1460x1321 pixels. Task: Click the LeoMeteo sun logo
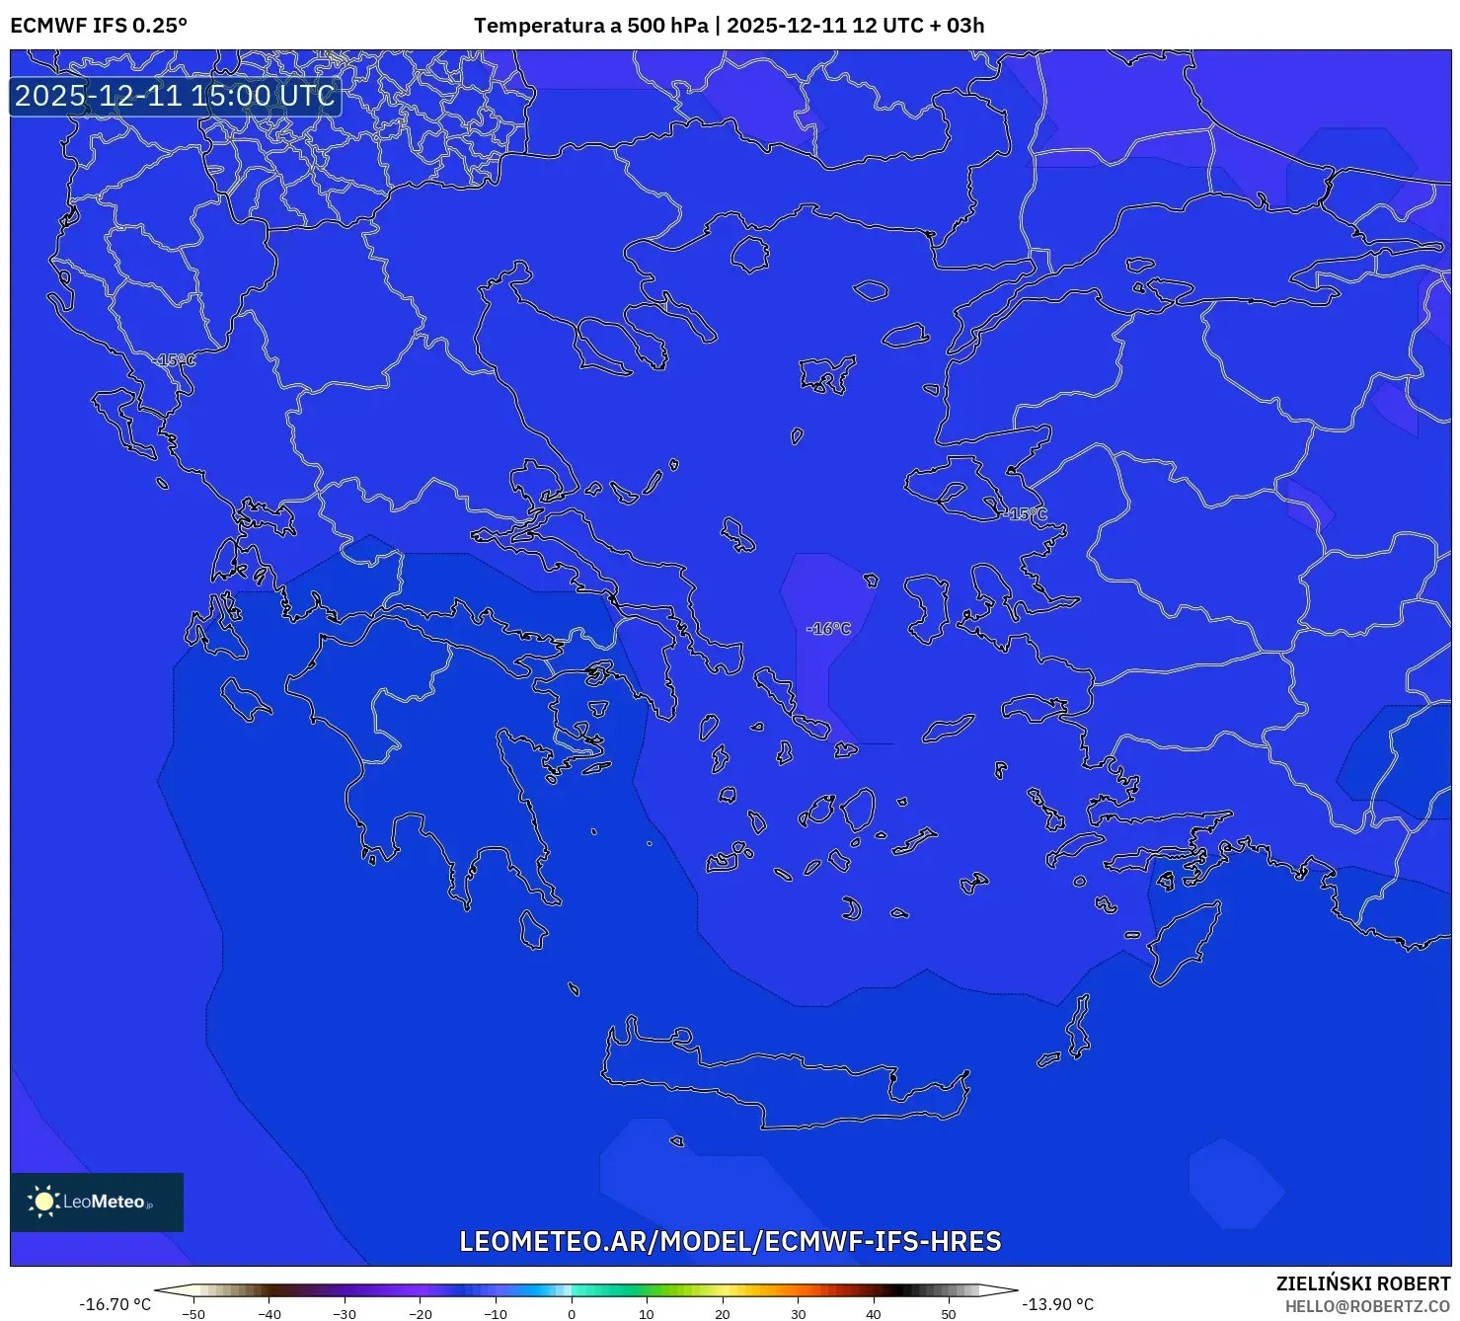click(43, 1201)
